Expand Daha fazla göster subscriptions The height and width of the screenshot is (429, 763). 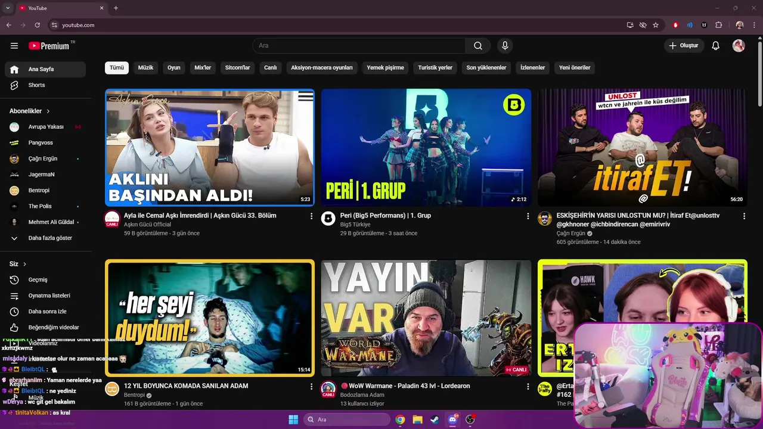[45, 238]
